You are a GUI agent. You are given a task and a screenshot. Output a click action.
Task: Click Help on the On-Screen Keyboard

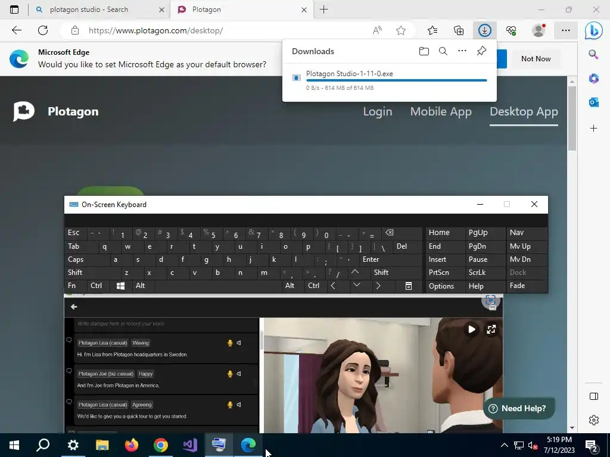[485, 286]
